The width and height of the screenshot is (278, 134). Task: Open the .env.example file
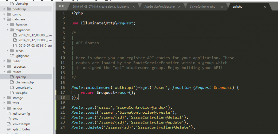coord(23,124)
